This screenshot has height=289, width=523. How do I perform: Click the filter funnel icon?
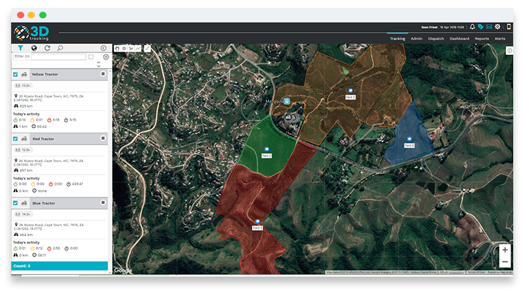20,48
